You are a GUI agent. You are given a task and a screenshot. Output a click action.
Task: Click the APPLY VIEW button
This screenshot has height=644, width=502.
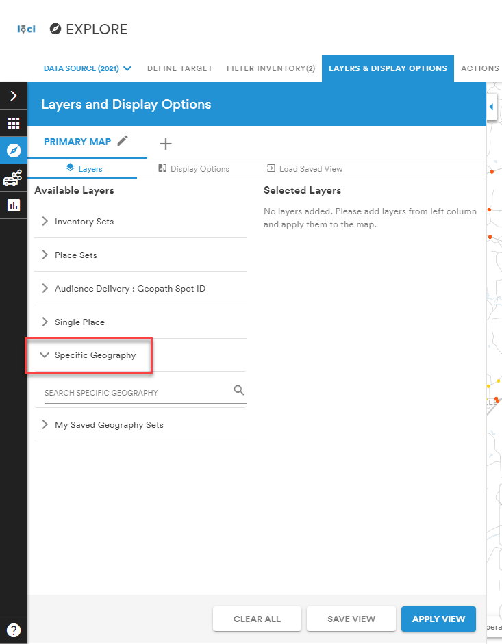(438, 619)
